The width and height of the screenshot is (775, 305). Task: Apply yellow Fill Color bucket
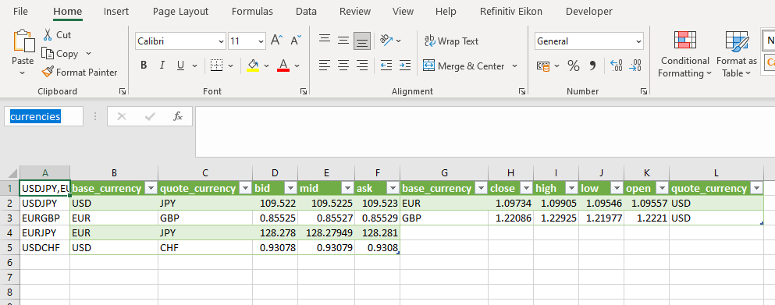pos(253,66)
